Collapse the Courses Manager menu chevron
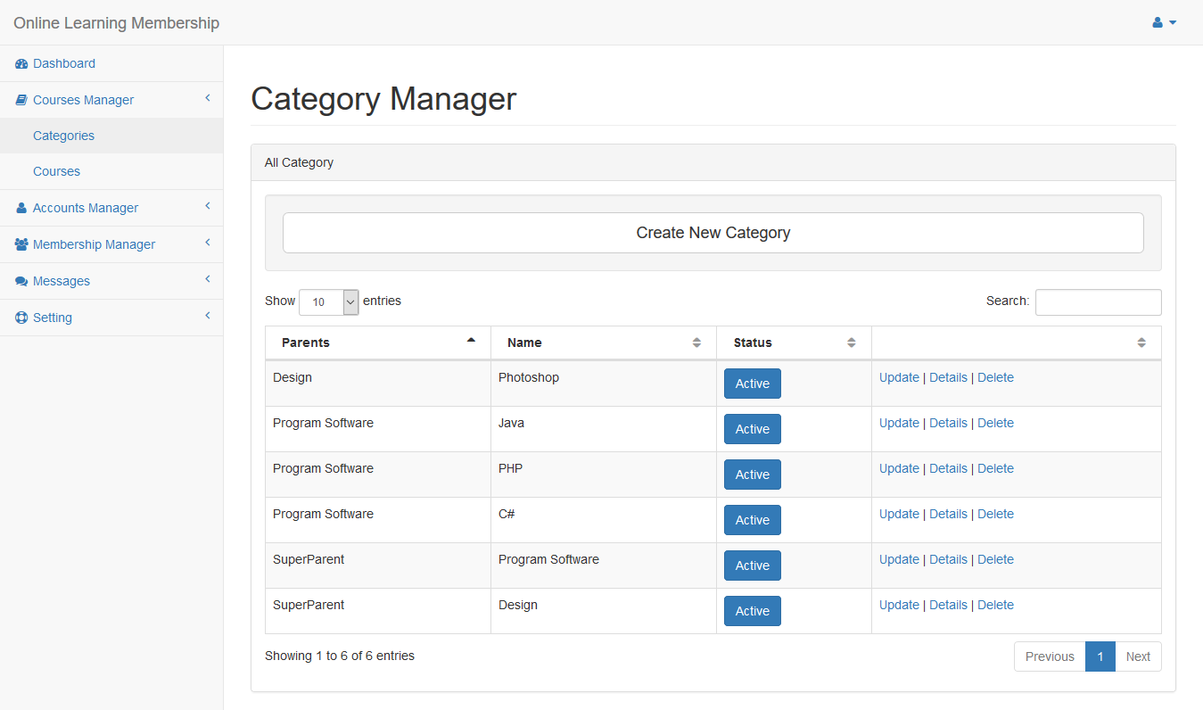Image resolution: width=1203 pixels, height=710 pixels. click(x=207, y=98)
